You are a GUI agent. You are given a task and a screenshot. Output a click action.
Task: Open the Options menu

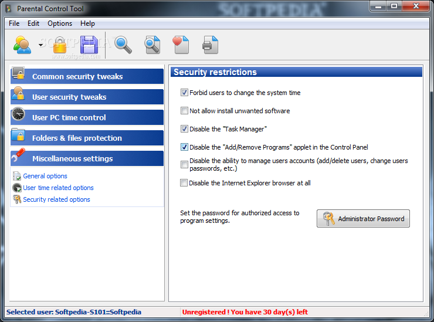60,23
